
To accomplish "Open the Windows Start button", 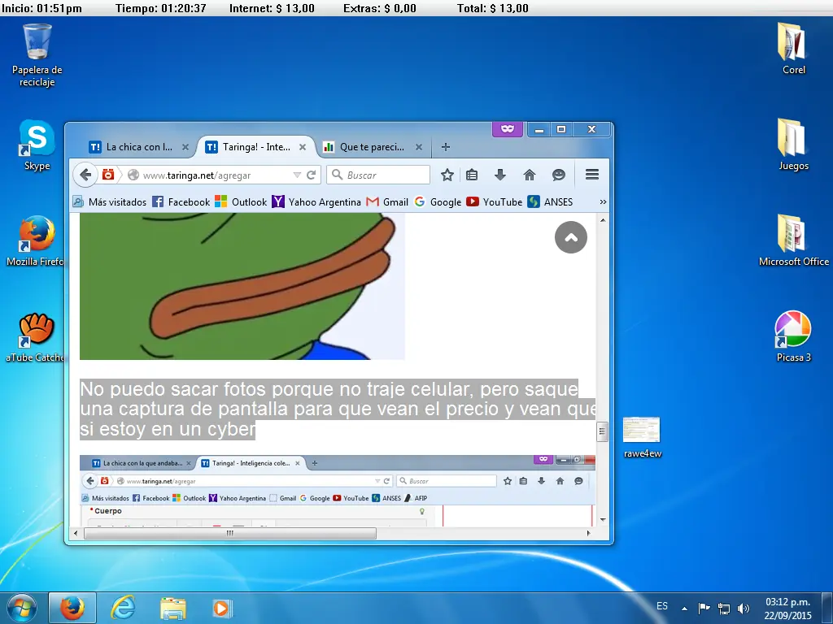I will coord(22,608).
